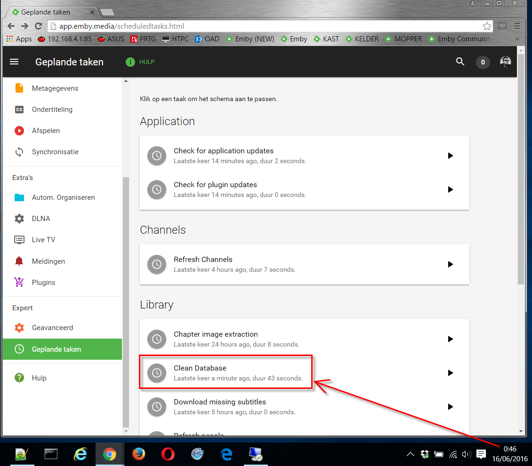Click the browser back arrow

click(x=11, y=26)
